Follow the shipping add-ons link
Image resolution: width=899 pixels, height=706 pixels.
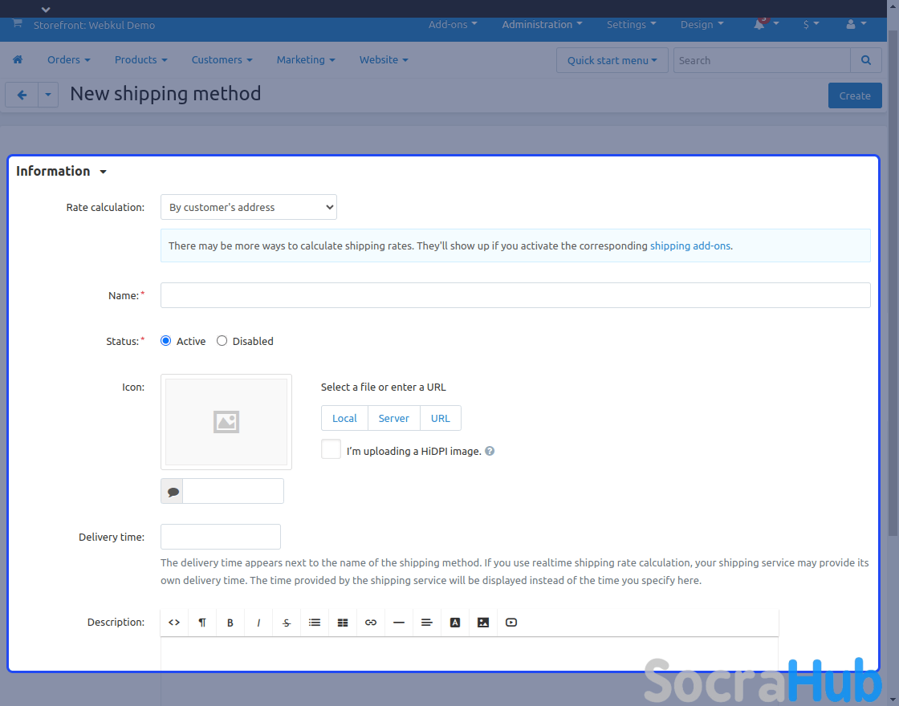click(x=690, y=246)
